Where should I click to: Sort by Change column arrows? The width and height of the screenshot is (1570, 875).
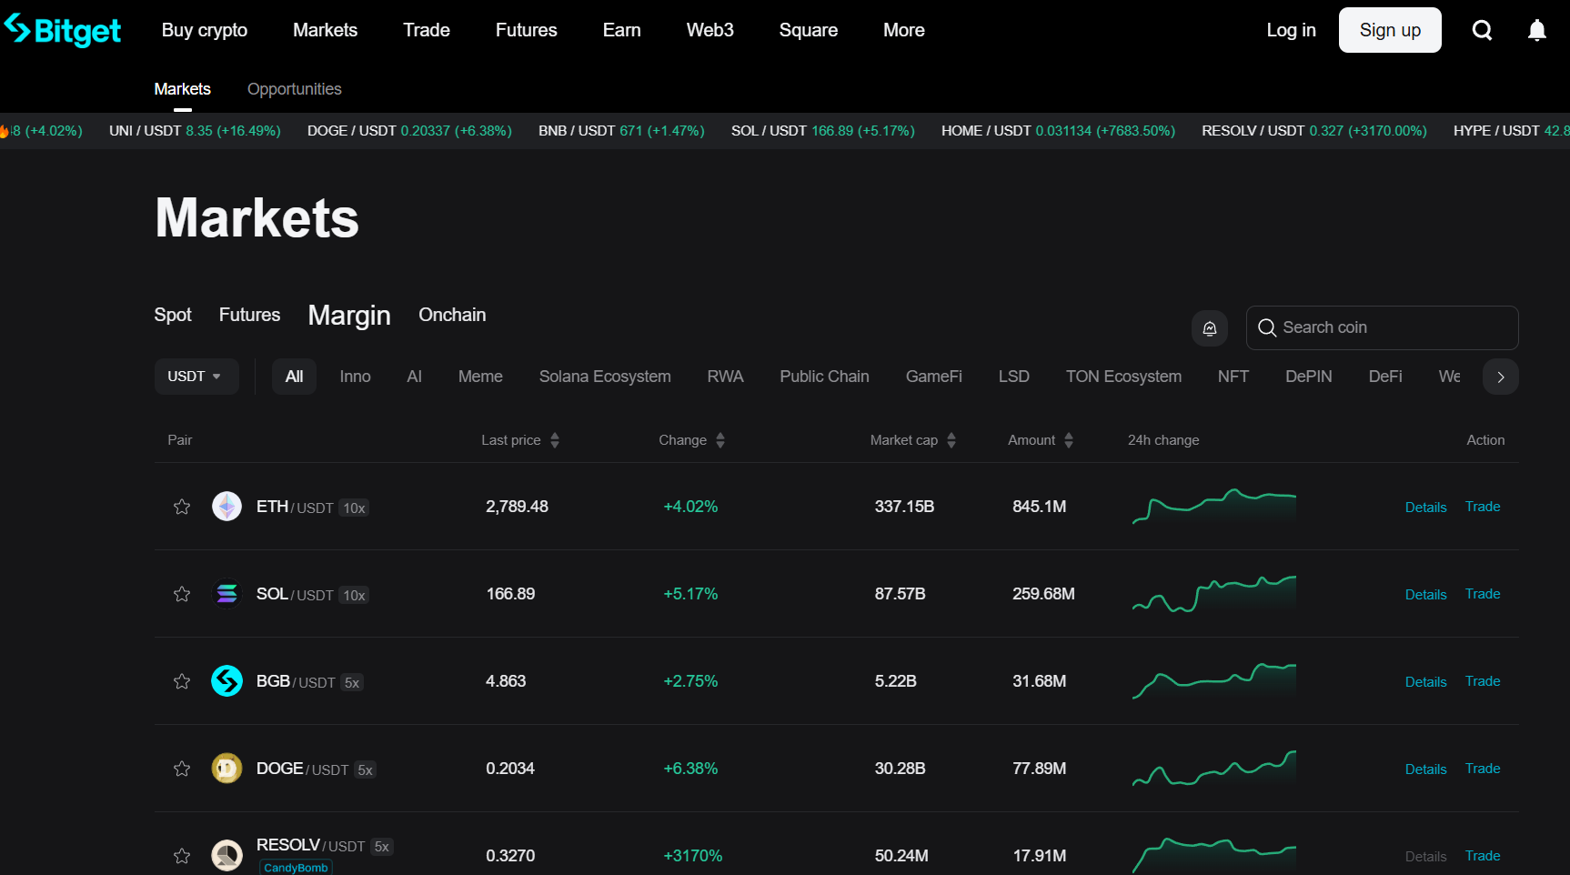(720, 440)
